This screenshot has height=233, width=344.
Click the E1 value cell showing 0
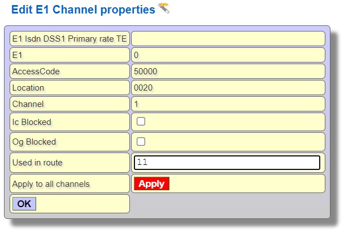(x=228, y=55)
